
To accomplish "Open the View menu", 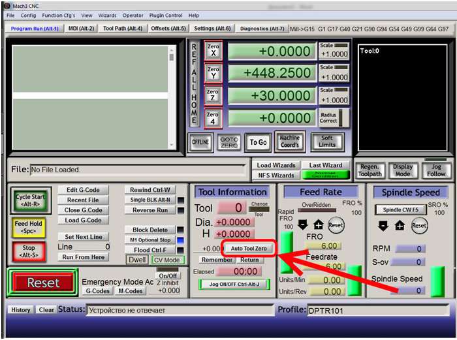I will pos(87,16).
